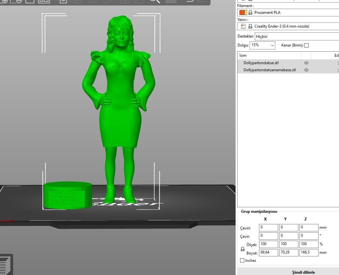Click the Creality Ender-3 preset lock icon
The height and width of the screenshot is (275, 339).
250,26
